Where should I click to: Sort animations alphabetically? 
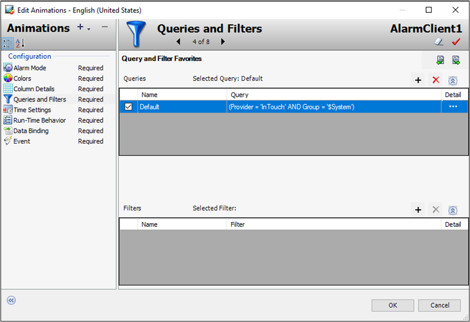click(19, 42)
